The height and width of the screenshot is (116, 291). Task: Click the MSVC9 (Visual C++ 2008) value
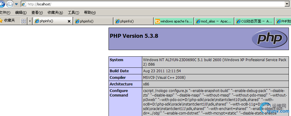(164, 78)
